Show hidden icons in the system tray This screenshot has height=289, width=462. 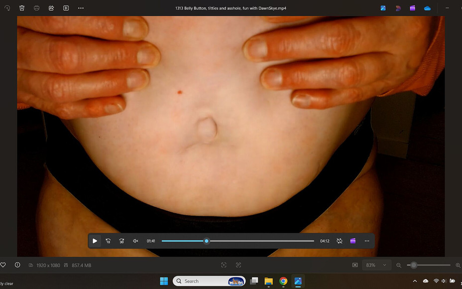tap(415, 281)
